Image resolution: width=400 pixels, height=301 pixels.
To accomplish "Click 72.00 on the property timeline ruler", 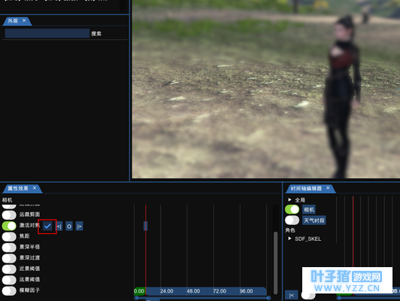I will tap(220, 291).
